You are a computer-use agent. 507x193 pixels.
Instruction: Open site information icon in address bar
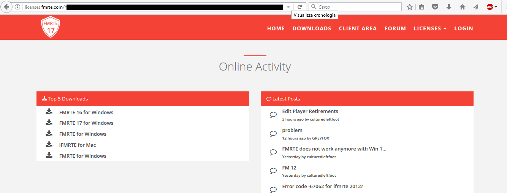click(x=17, y=7)
